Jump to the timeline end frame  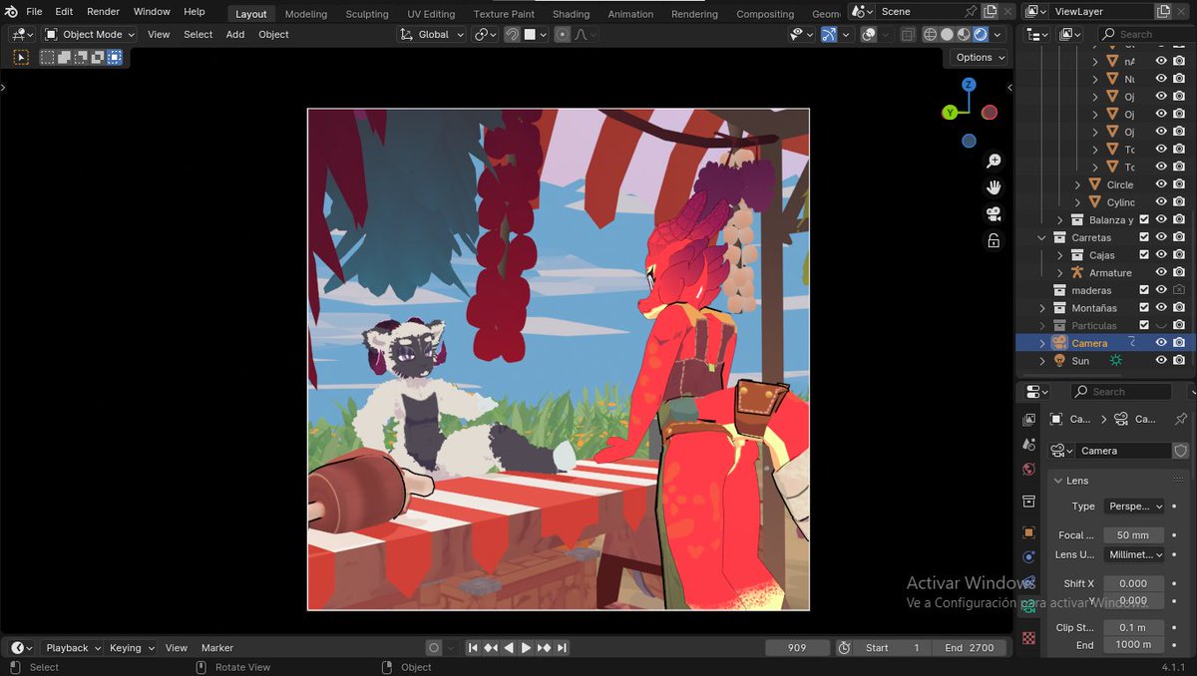[562, 648]
